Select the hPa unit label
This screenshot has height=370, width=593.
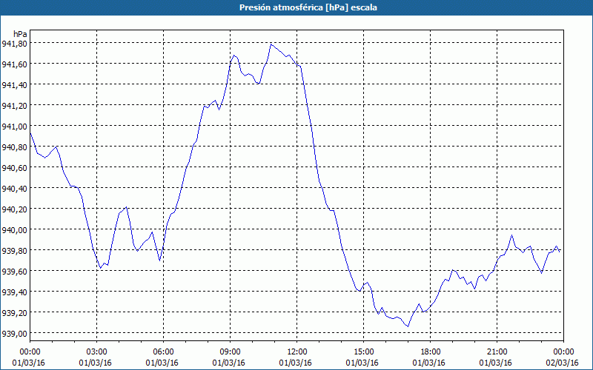pos(20,34)
